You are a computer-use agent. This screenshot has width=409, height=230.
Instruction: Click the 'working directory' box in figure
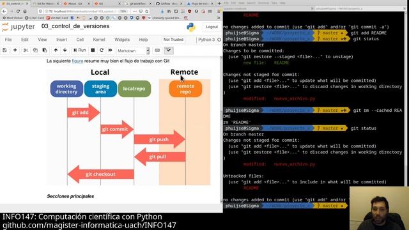(x=66, y=89)
